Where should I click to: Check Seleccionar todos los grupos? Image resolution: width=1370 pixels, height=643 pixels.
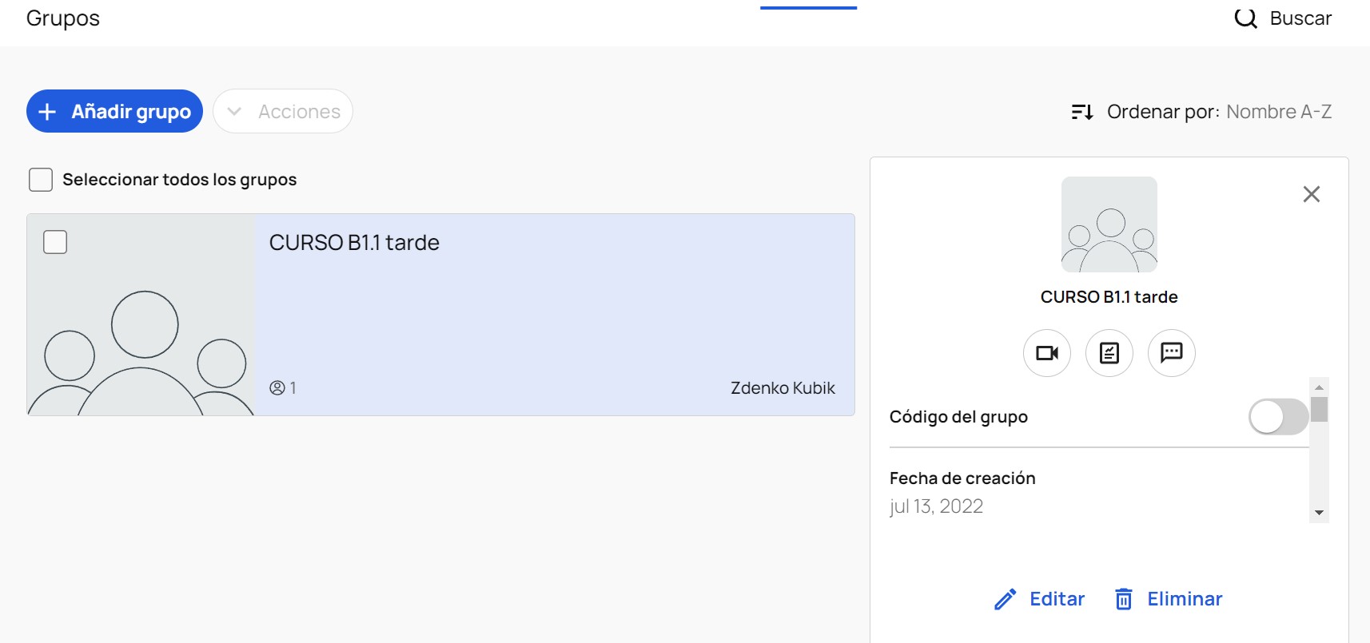[x=41, y=180]
